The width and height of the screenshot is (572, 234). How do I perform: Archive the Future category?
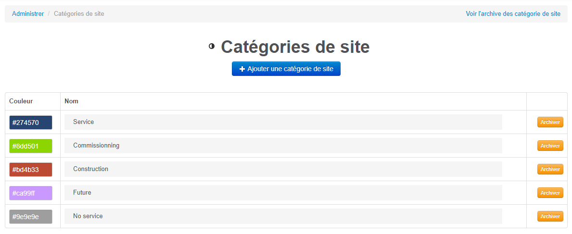(550, 193)
